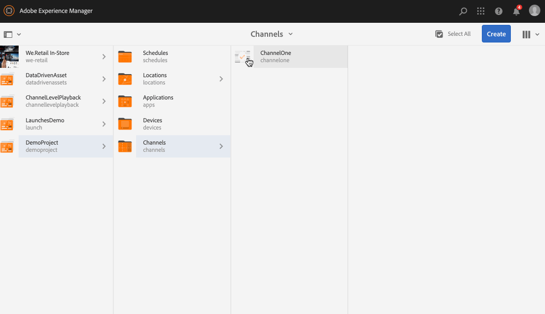This screenshot has height=314, width=545.
Task: Click the Adobe Experience Manager logo icon
Action: click(9, 11)
